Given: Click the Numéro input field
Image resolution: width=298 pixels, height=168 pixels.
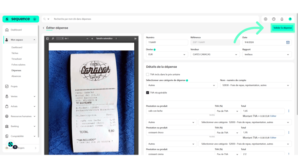Looking at the screenshot, I should pos(167,42).
